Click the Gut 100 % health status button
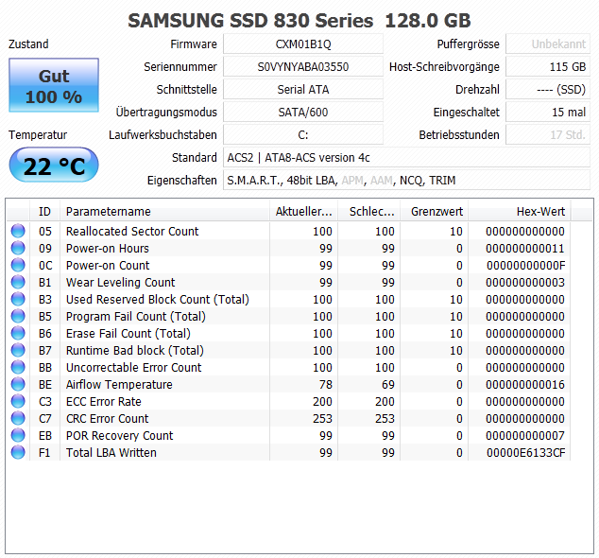 (54, 85)
